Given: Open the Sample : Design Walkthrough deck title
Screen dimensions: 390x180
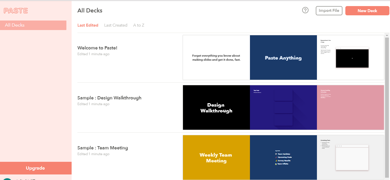Looking at the screenshot, I should click(109, 98).
